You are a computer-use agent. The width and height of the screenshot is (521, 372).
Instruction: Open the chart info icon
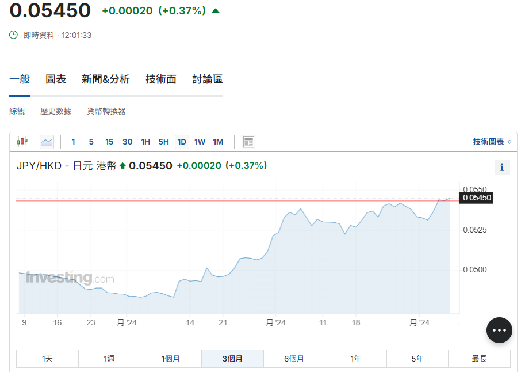tap(502, 167)
